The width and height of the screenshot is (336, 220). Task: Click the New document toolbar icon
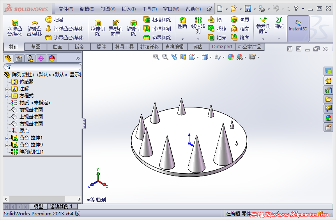pos(219,9)
